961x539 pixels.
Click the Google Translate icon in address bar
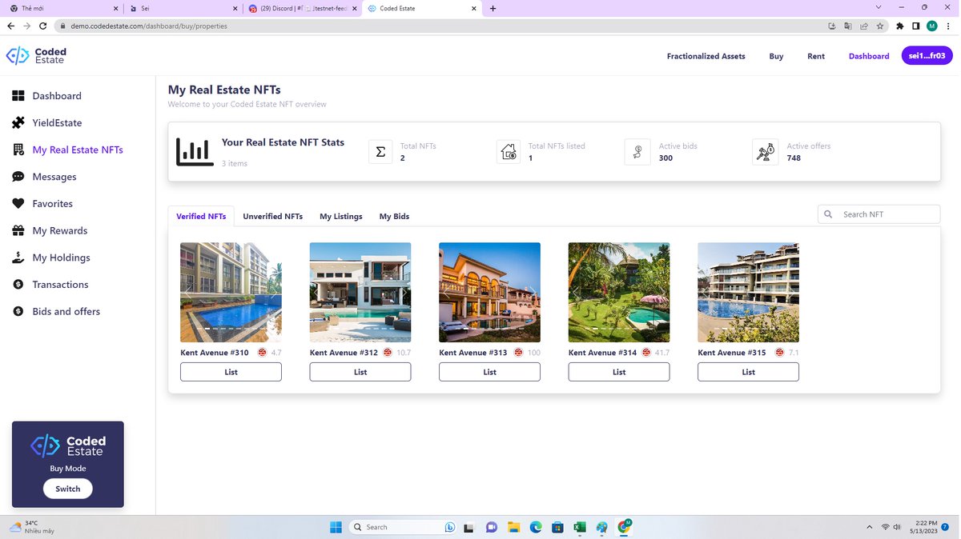tap(848, 26)
